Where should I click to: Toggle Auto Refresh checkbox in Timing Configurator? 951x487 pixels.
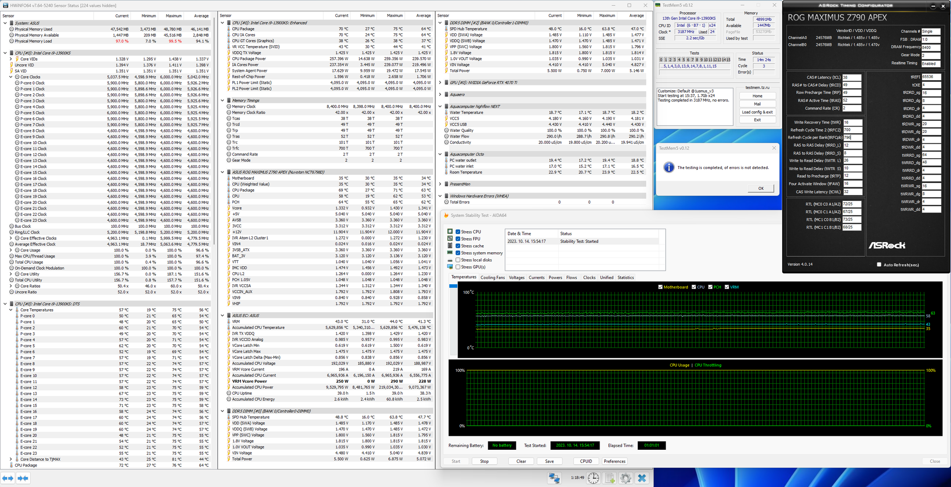[x=879, y=265]
